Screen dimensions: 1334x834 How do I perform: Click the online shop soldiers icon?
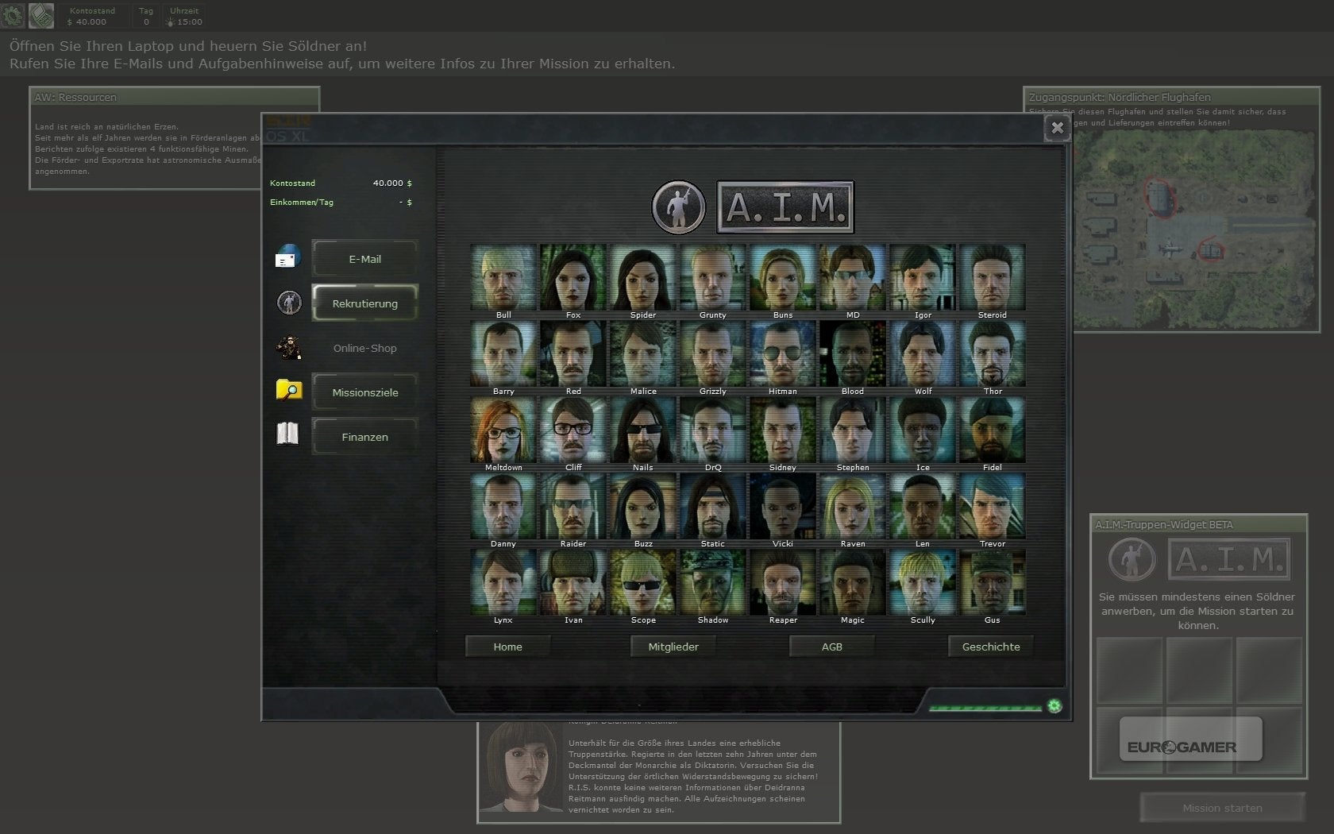click(x=288, y=347)
